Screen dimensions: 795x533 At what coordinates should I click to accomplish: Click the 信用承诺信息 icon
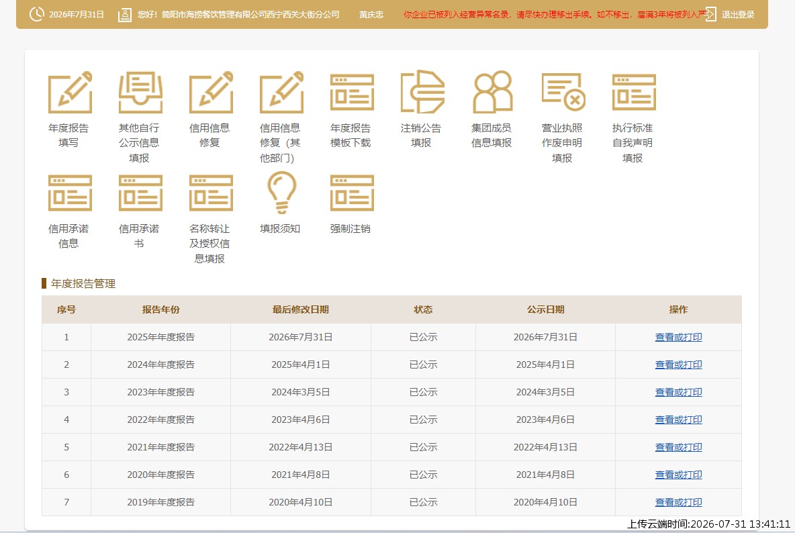[x=70, y=193]
